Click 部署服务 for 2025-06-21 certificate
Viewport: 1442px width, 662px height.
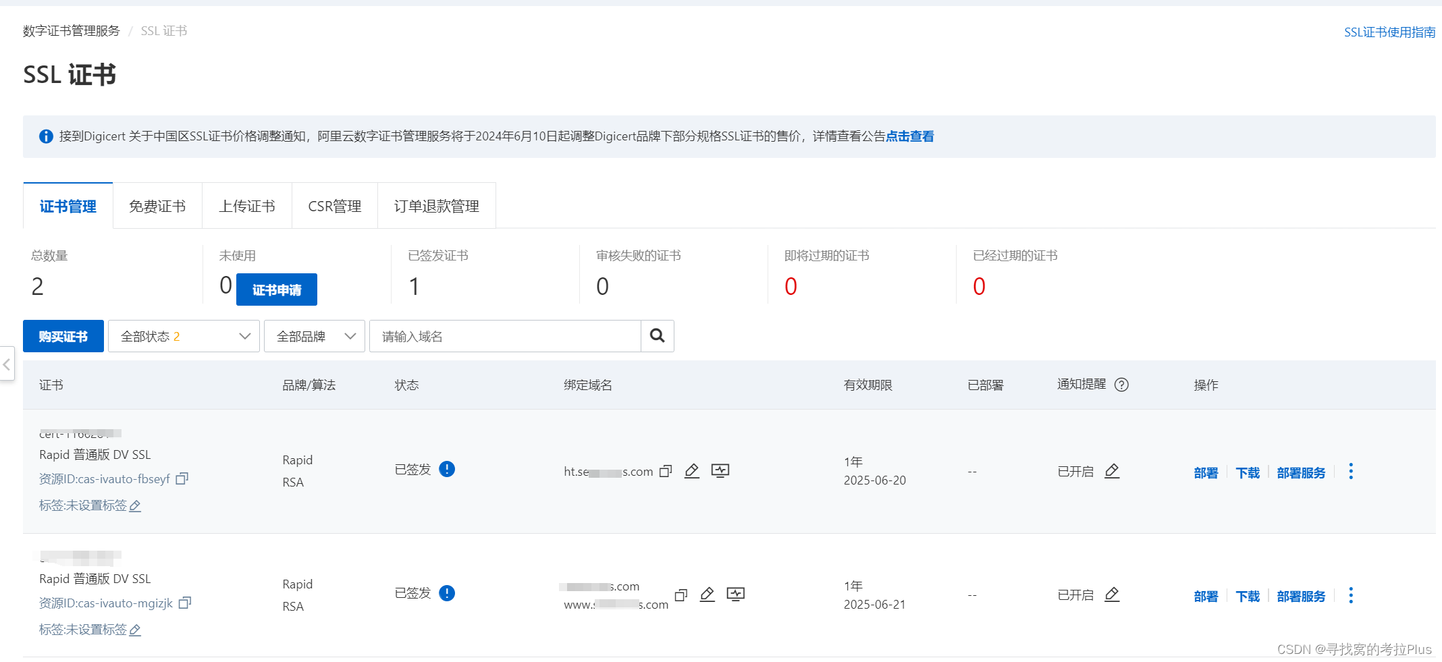(x=1301, y=596)
